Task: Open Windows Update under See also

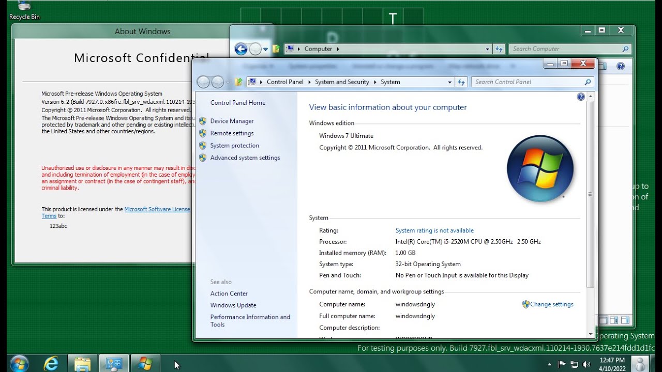Action: tap(233, 305)
